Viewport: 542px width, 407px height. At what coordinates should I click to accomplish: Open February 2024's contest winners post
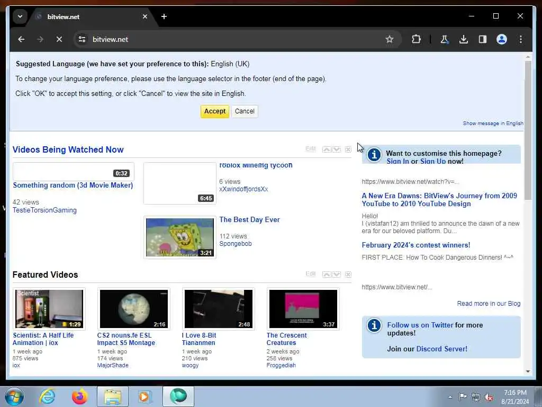coord(416,245)
